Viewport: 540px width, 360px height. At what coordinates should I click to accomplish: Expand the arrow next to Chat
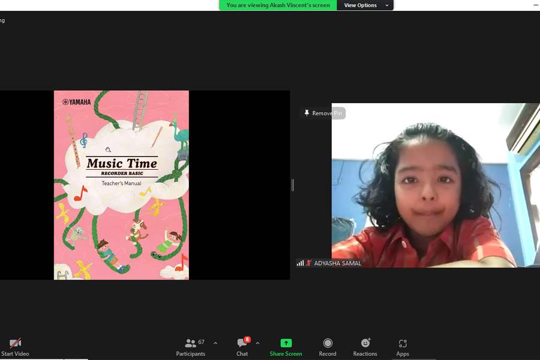257,343
